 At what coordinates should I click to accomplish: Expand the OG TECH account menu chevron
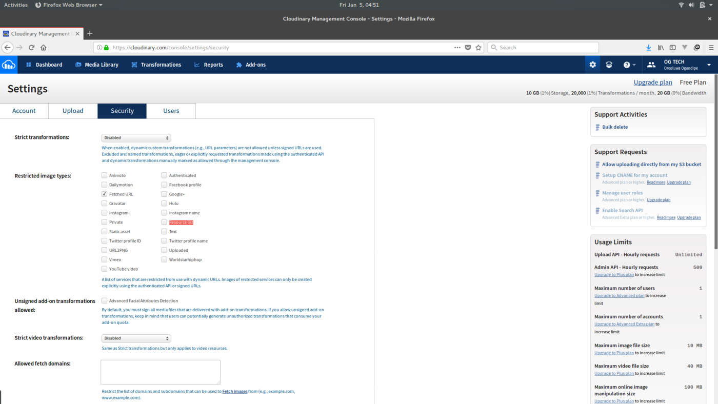click(x=709, y=65)
